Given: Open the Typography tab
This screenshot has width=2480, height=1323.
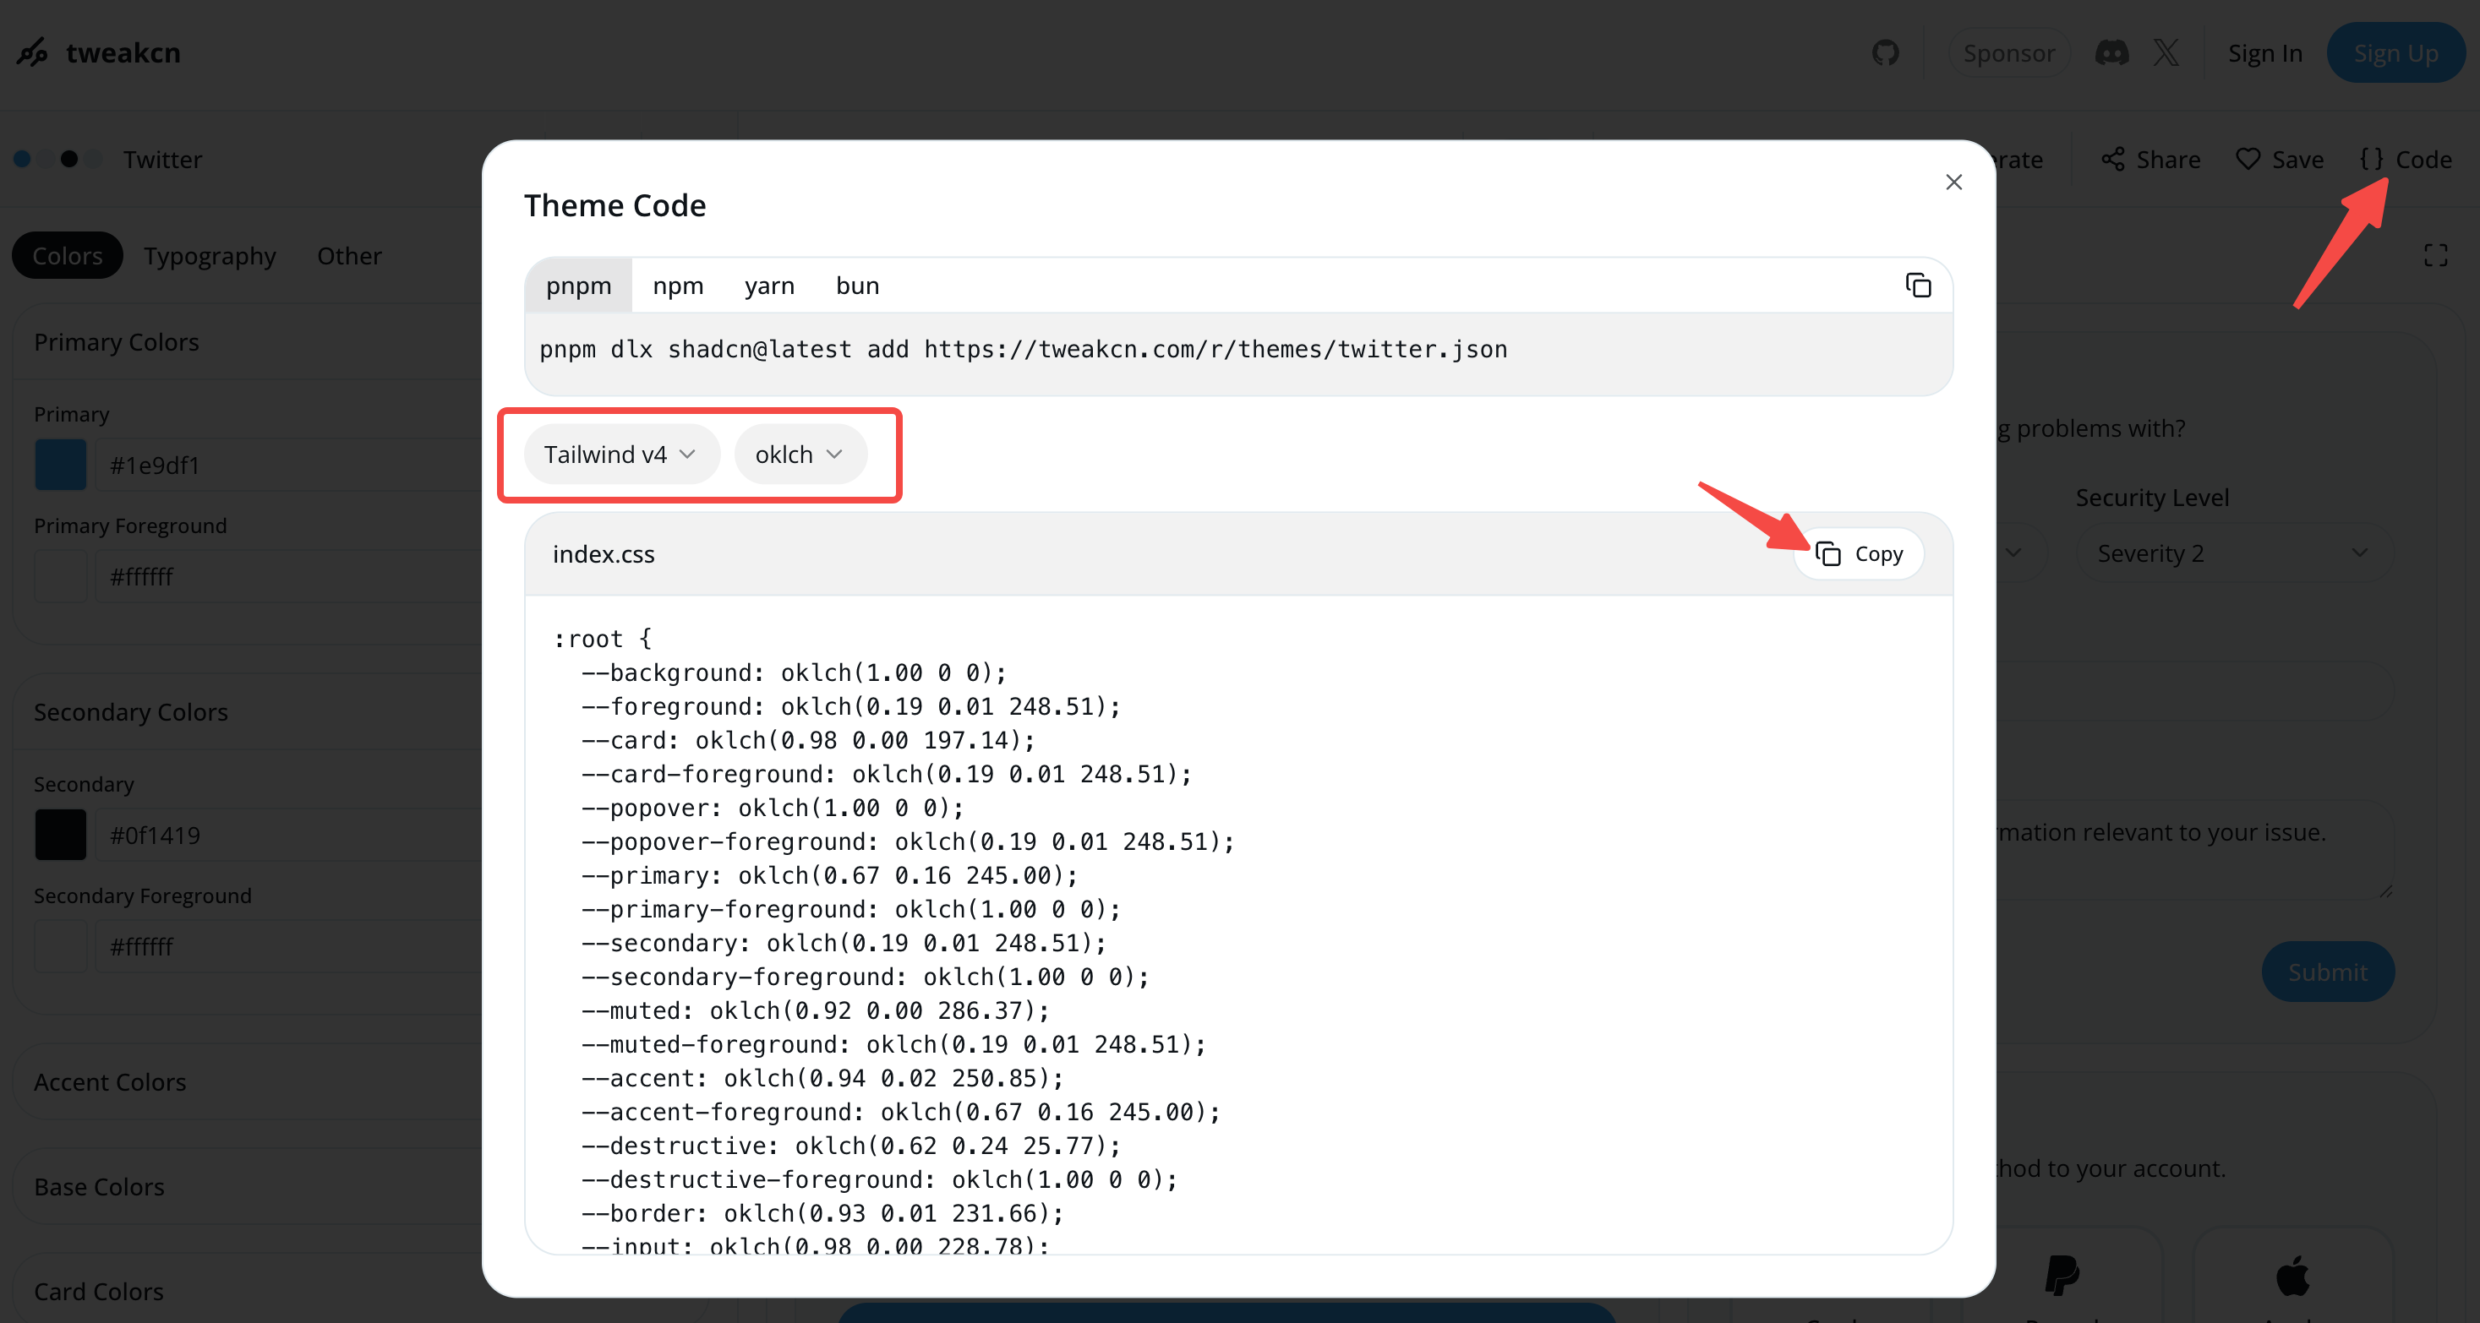Looking at the screenshot, I should pyautogui.click(x=210, y=256).
